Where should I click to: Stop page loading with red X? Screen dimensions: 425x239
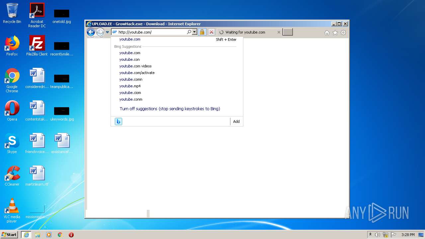click(211, 32)
